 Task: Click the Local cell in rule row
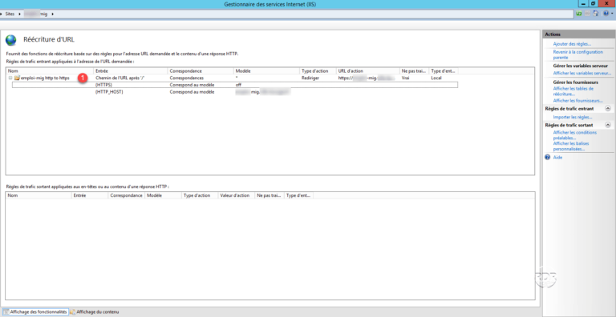tap(436, 78)
